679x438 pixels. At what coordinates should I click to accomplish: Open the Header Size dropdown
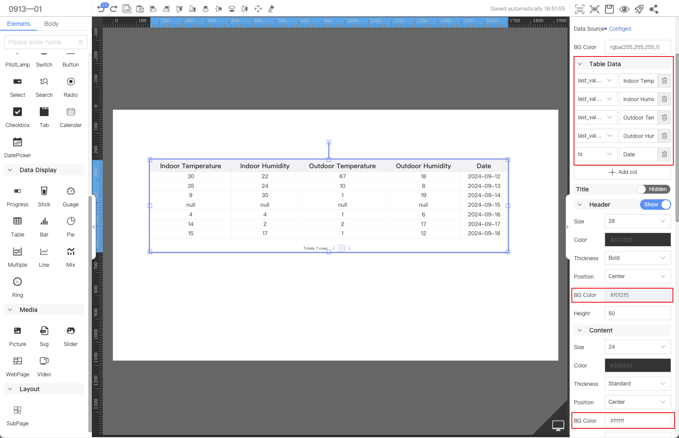point(637,221)
